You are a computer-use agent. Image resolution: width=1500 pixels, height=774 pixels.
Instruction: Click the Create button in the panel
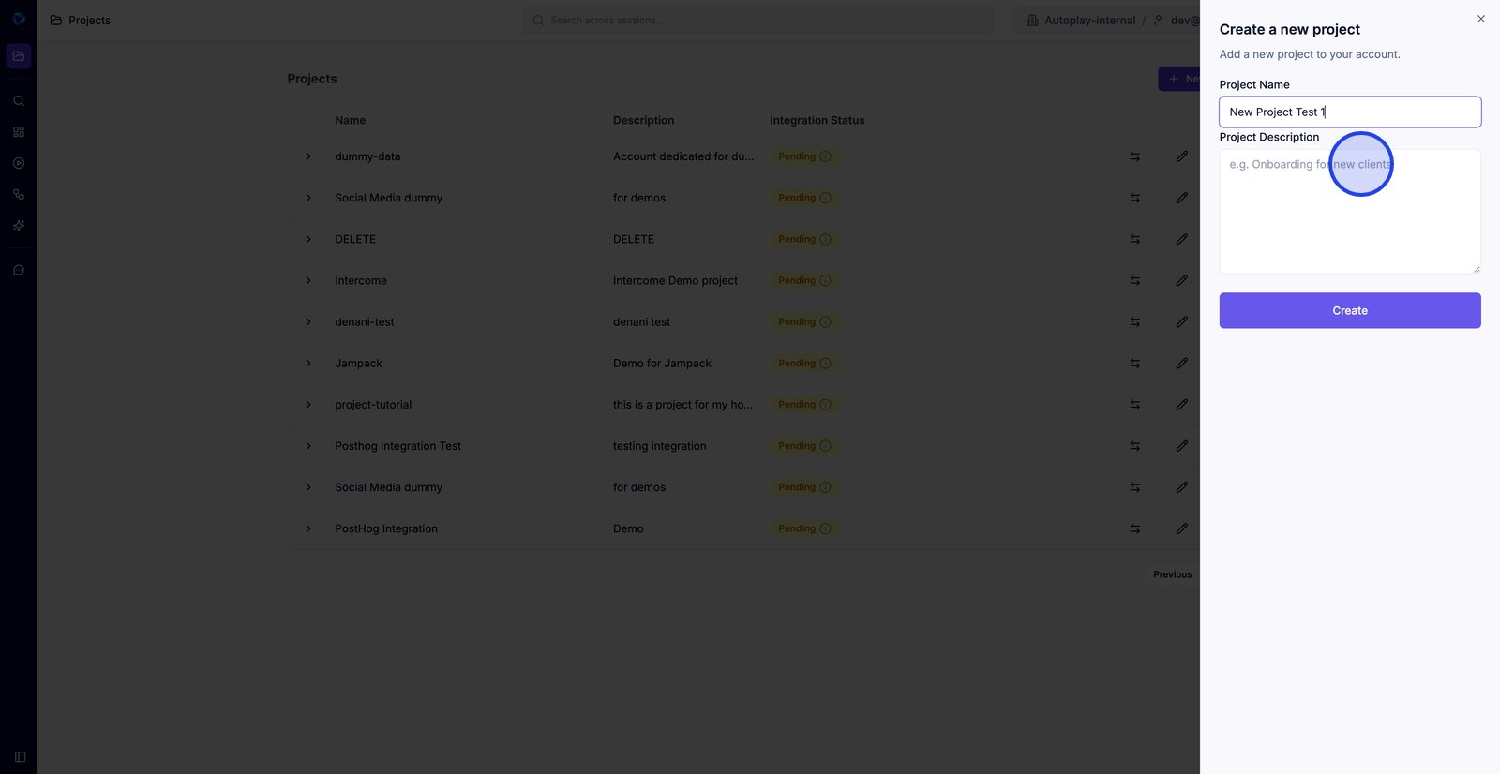pos(1350,311)
